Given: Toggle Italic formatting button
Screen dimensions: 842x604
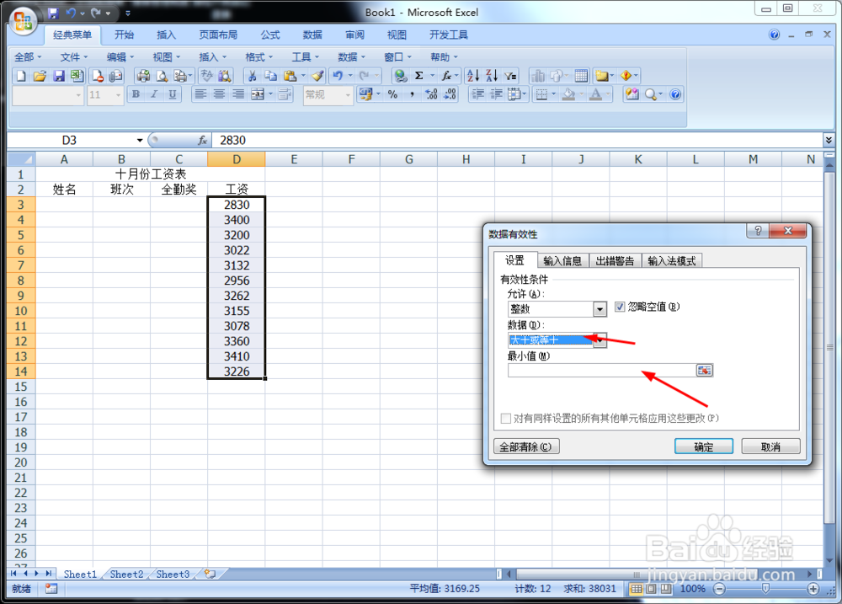Looking at the screenshot, I should coord(154,94).
